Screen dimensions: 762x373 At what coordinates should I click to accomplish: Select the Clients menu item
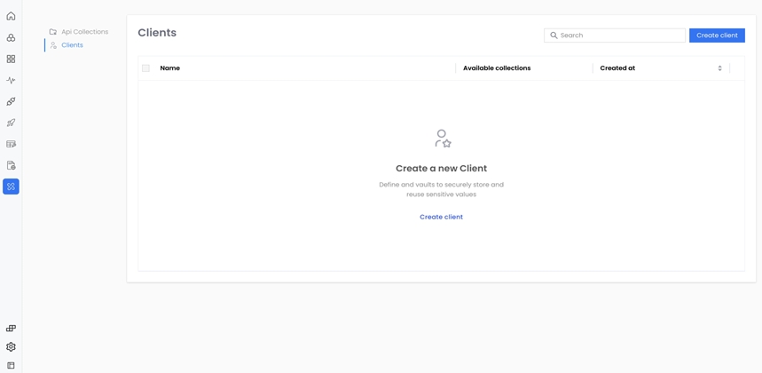(x=72, y=45)
